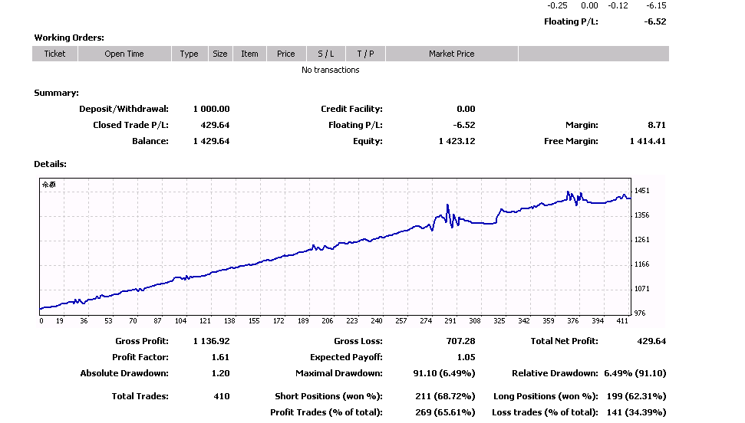Click the 1356 label on the chart axis

(642, 215)
